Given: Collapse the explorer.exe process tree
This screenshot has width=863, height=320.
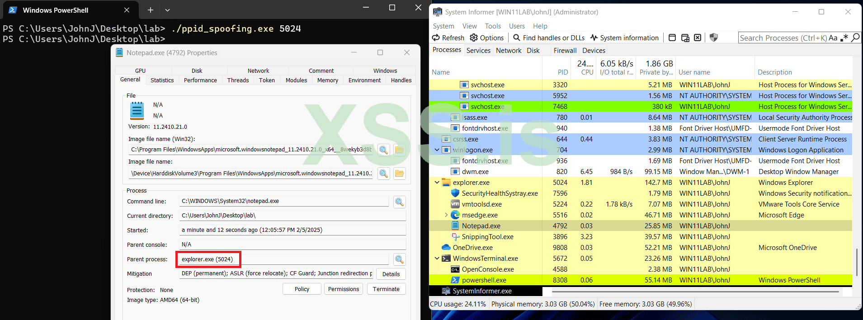Looking at the screenshot, I should click(x=437, y=182).
